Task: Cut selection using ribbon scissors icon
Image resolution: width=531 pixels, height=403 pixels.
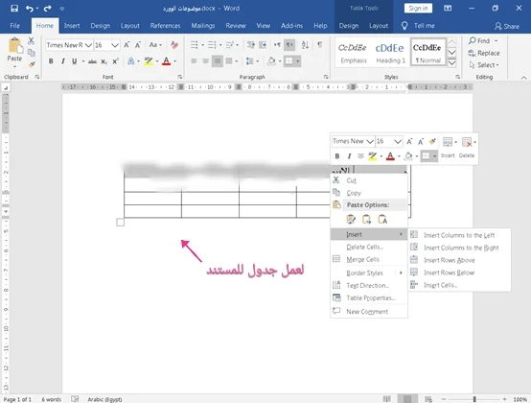Action: pos(32,41)
